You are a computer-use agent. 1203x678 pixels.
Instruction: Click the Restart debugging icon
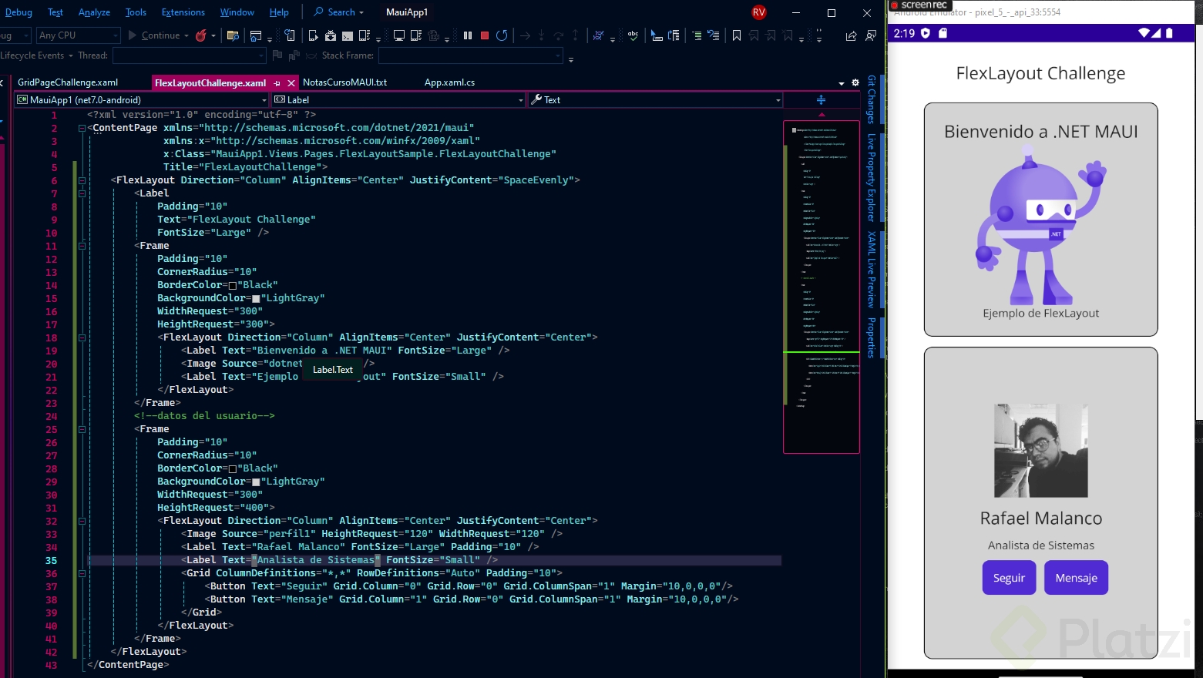click(x=502, y=35)
